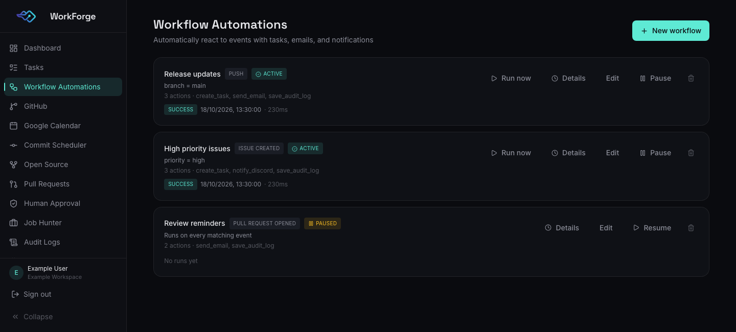The image size is (736, 332).
Task: Edit the Release updates workflow
Action: point(612,78)
